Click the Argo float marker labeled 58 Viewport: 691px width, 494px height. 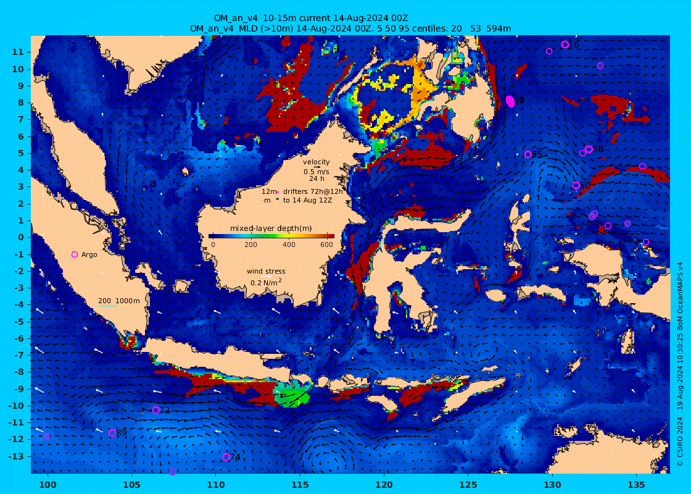pos(589,149)
